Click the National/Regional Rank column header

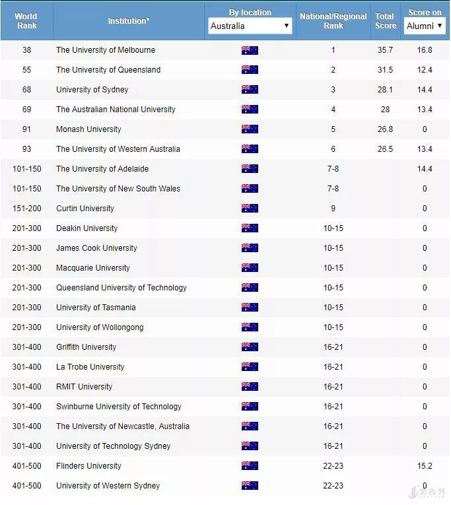point(333,21)
